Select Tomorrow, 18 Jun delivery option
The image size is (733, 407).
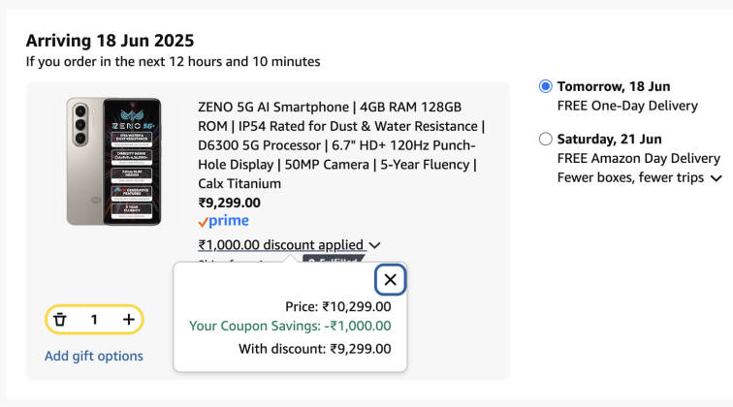[x=545, y=86]
